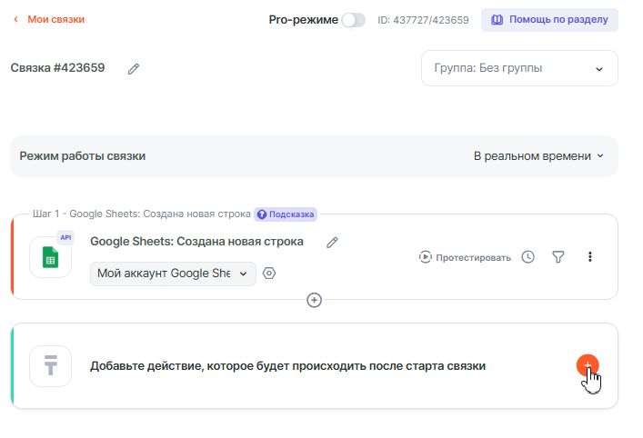Expand the Группа: Без группы dropdown
Viewport: 643px width, 438px height.
point(519,68)
